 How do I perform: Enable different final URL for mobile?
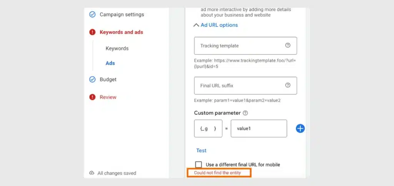(199, 165)
